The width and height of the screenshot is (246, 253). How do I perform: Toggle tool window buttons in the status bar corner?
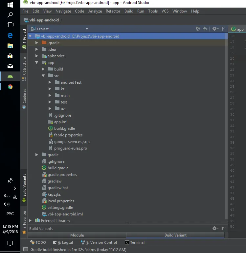[26, 250]
